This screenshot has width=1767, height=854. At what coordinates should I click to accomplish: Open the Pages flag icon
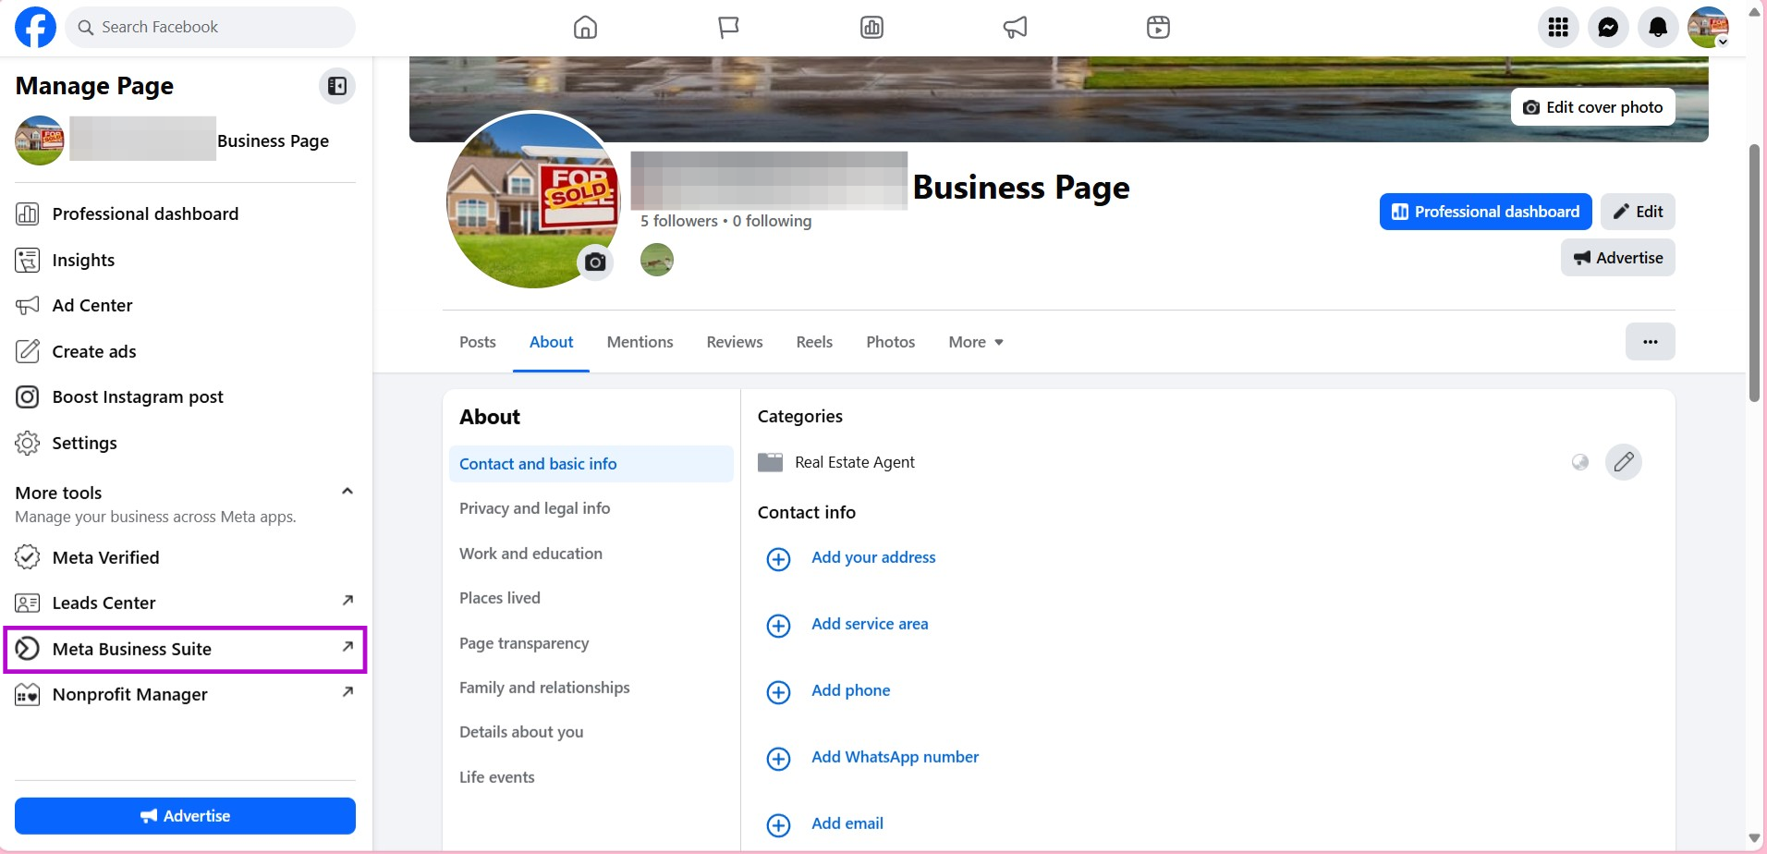(x=728, y=28)
